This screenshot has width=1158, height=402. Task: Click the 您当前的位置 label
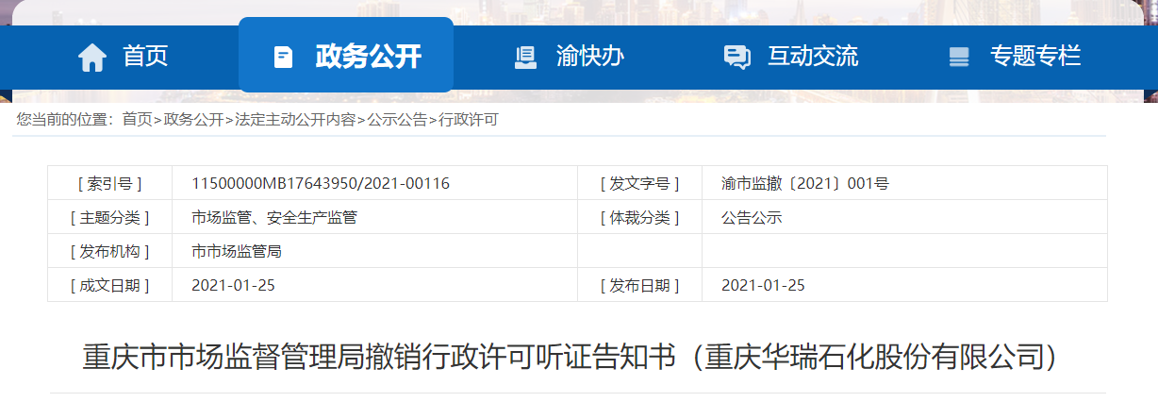point(64,119)
